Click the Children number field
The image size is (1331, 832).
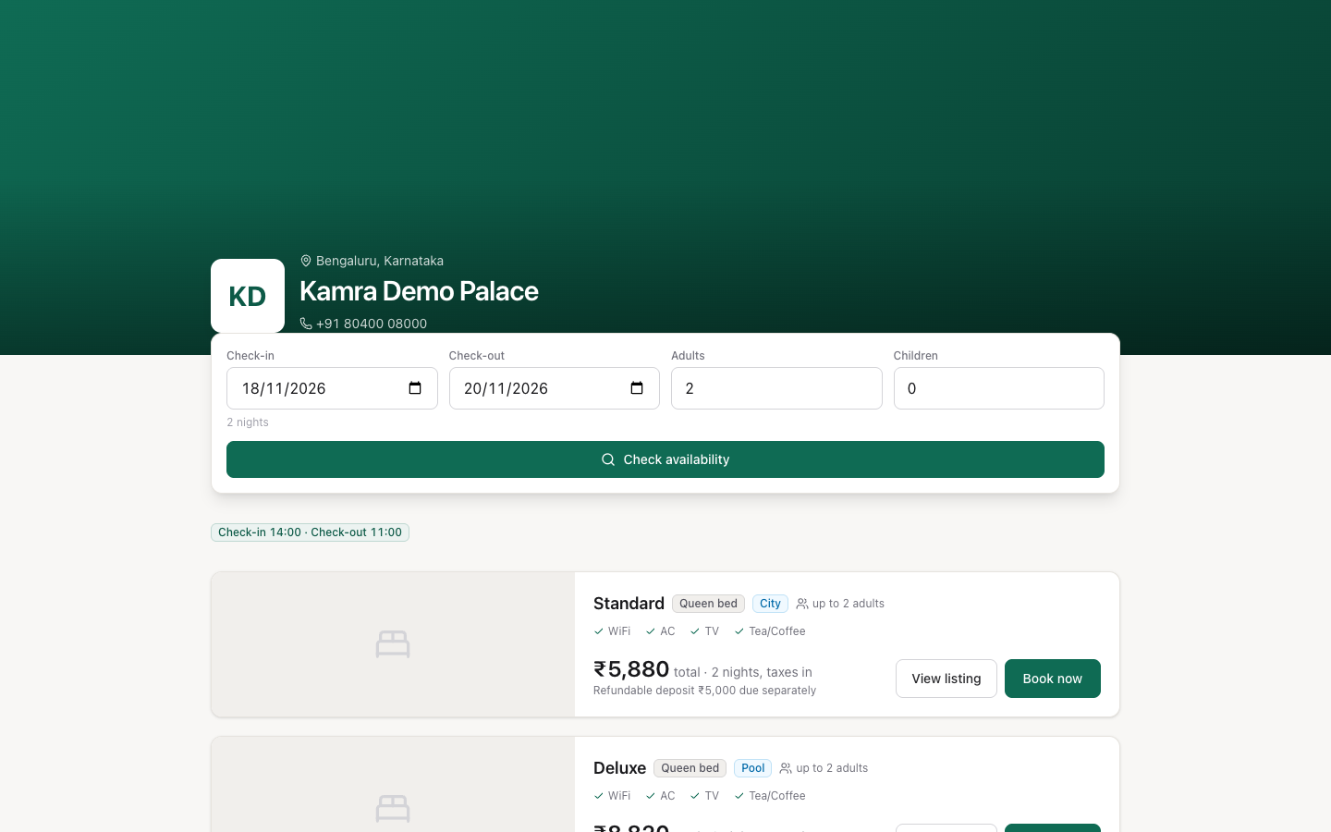click(x=999, y=388)
